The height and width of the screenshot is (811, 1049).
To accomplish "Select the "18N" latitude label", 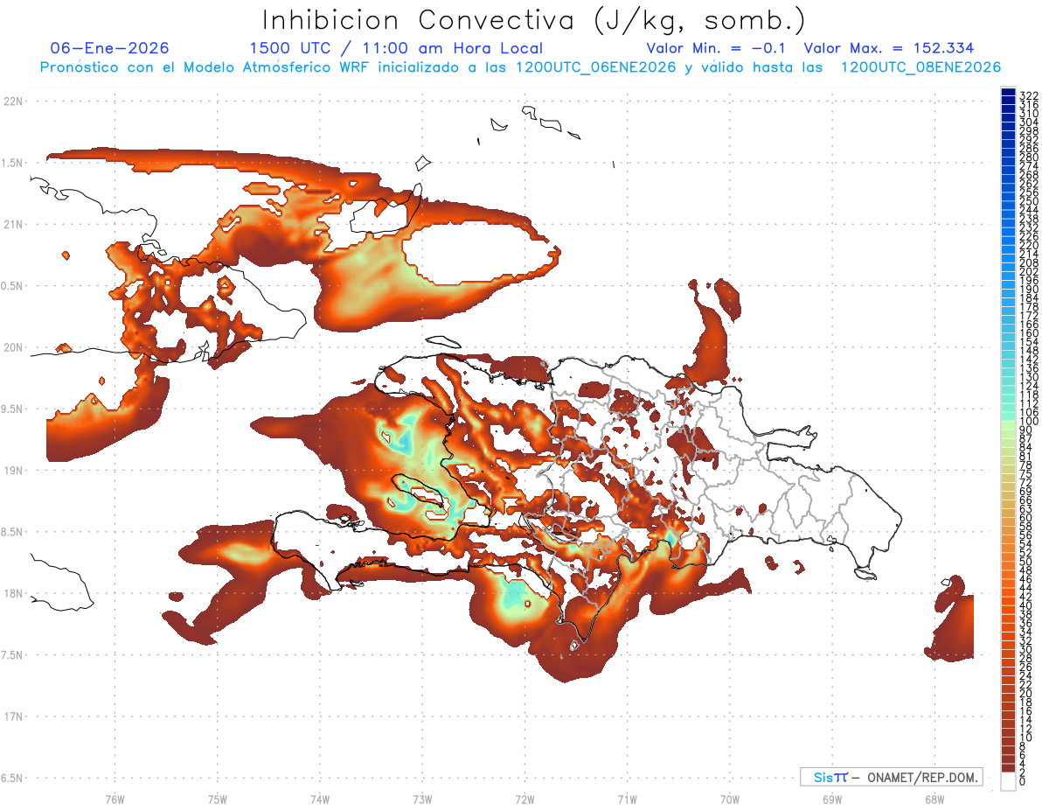I will [x=12, y=593].
